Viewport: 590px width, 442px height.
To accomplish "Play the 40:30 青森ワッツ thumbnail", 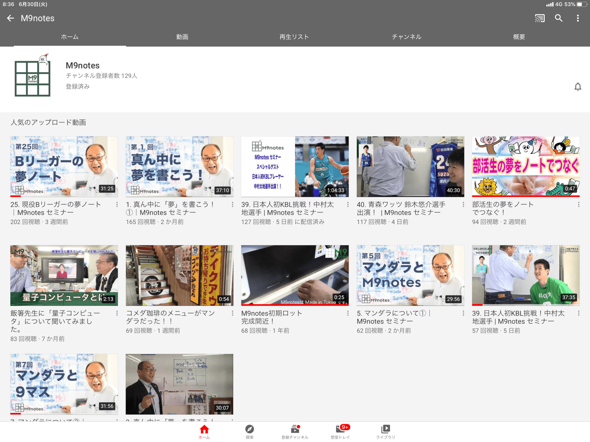I will click(411, 167).
